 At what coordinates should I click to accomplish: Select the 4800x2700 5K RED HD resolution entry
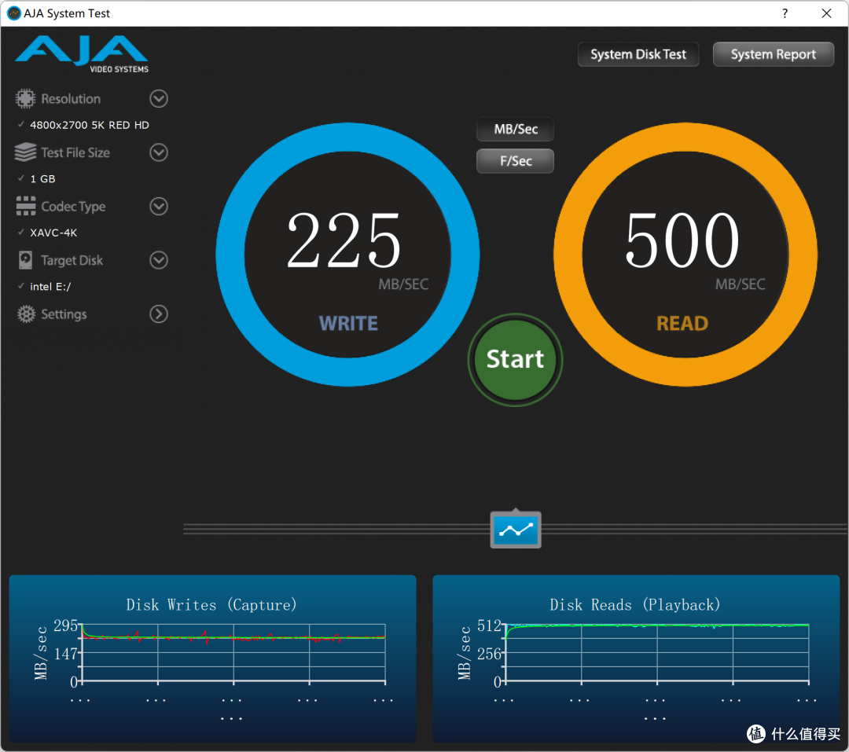point(90,125)
